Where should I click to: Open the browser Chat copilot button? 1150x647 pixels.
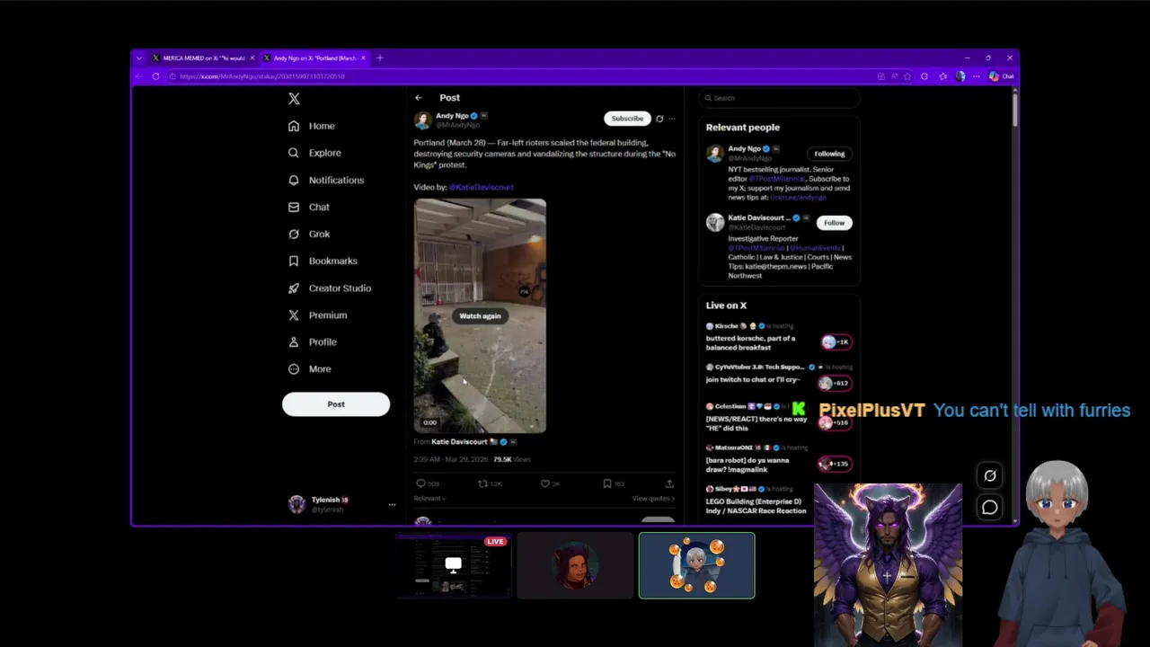click(1002, 76)
